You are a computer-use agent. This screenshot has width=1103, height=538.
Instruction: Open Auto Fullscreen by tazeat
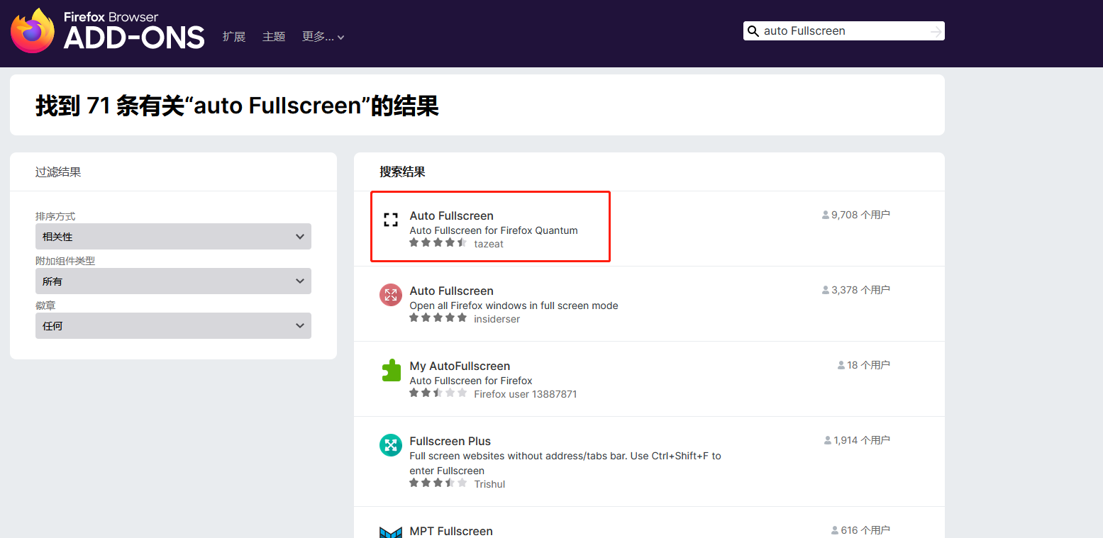[x=451, y=215]
